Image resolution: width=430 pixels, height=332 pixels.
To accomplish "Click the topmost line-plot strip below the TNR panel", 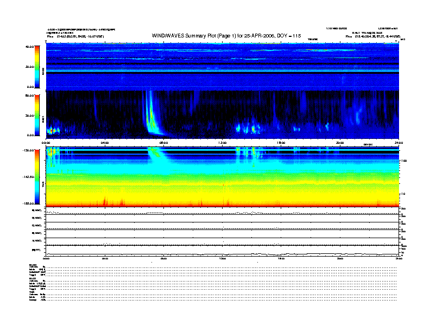I will point(223,211).
